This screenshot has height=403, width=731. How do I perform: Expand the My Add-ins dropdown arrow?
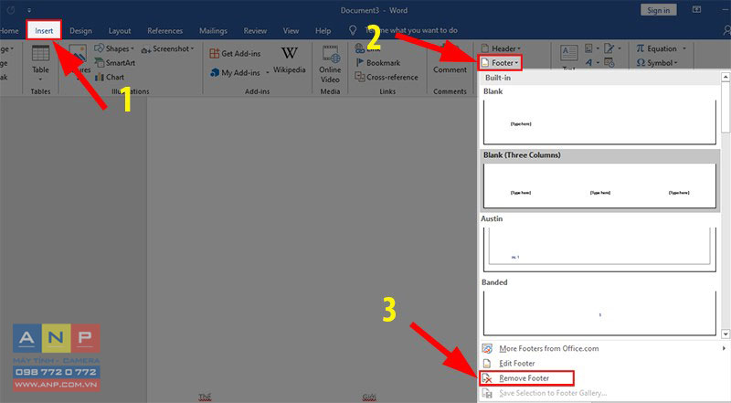(x=268, y=73)
